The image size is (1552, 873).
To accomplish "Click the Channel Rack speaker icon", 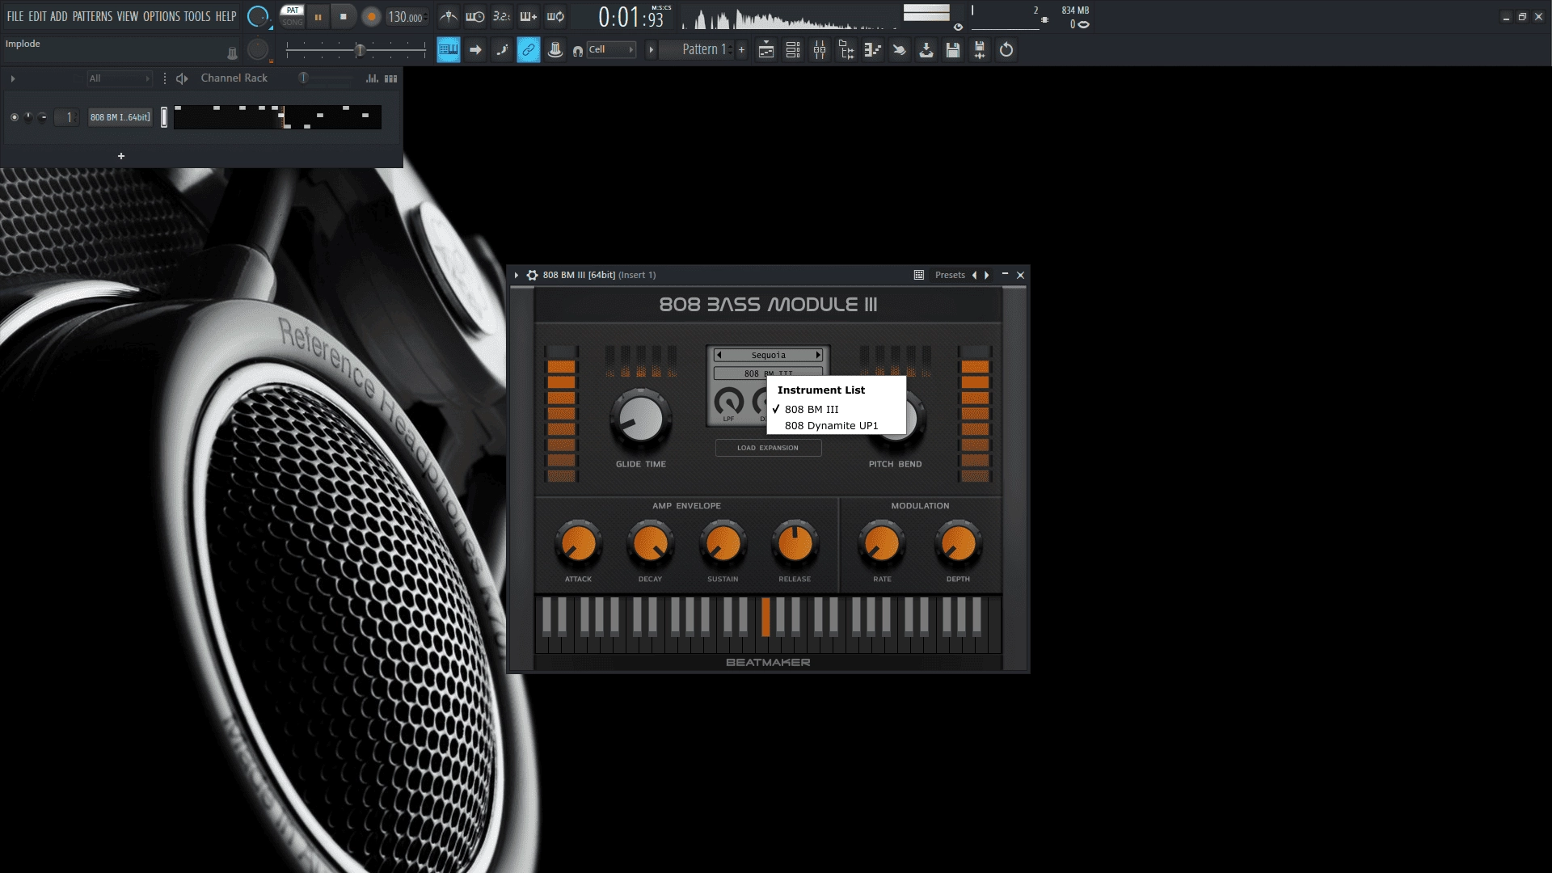I will pyautogui.click(x=182, y=78).
